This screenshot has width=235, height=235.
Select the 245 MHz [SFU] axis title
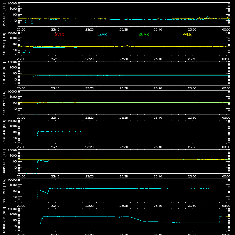(x=4, y=15)
